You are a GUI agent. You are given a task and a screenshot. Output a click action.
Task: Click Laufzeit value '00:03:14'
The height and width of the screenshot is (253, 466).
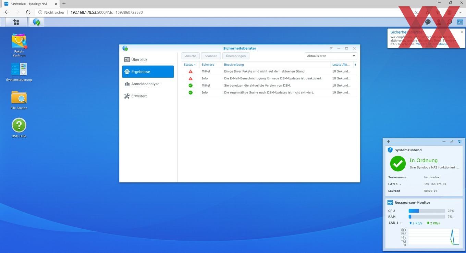430,191
